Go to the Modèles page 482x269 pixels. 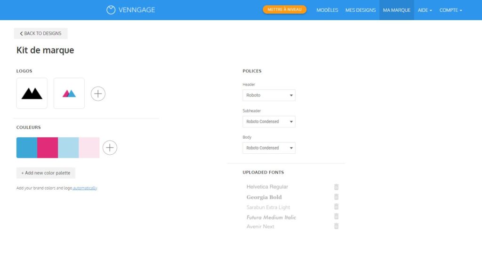click(327, 10)
